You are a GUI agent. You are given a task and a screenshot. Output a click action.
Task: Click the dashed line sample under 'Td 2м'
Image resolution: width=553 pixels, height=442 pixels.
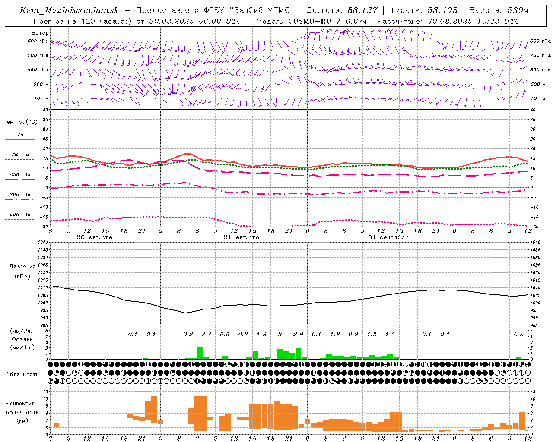(x=19, y=159)
